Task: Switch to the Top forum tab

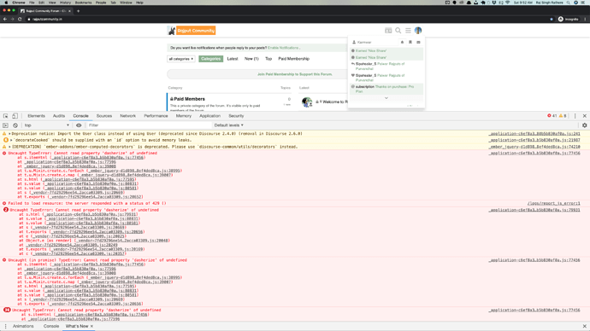Action: pos(268,59)
